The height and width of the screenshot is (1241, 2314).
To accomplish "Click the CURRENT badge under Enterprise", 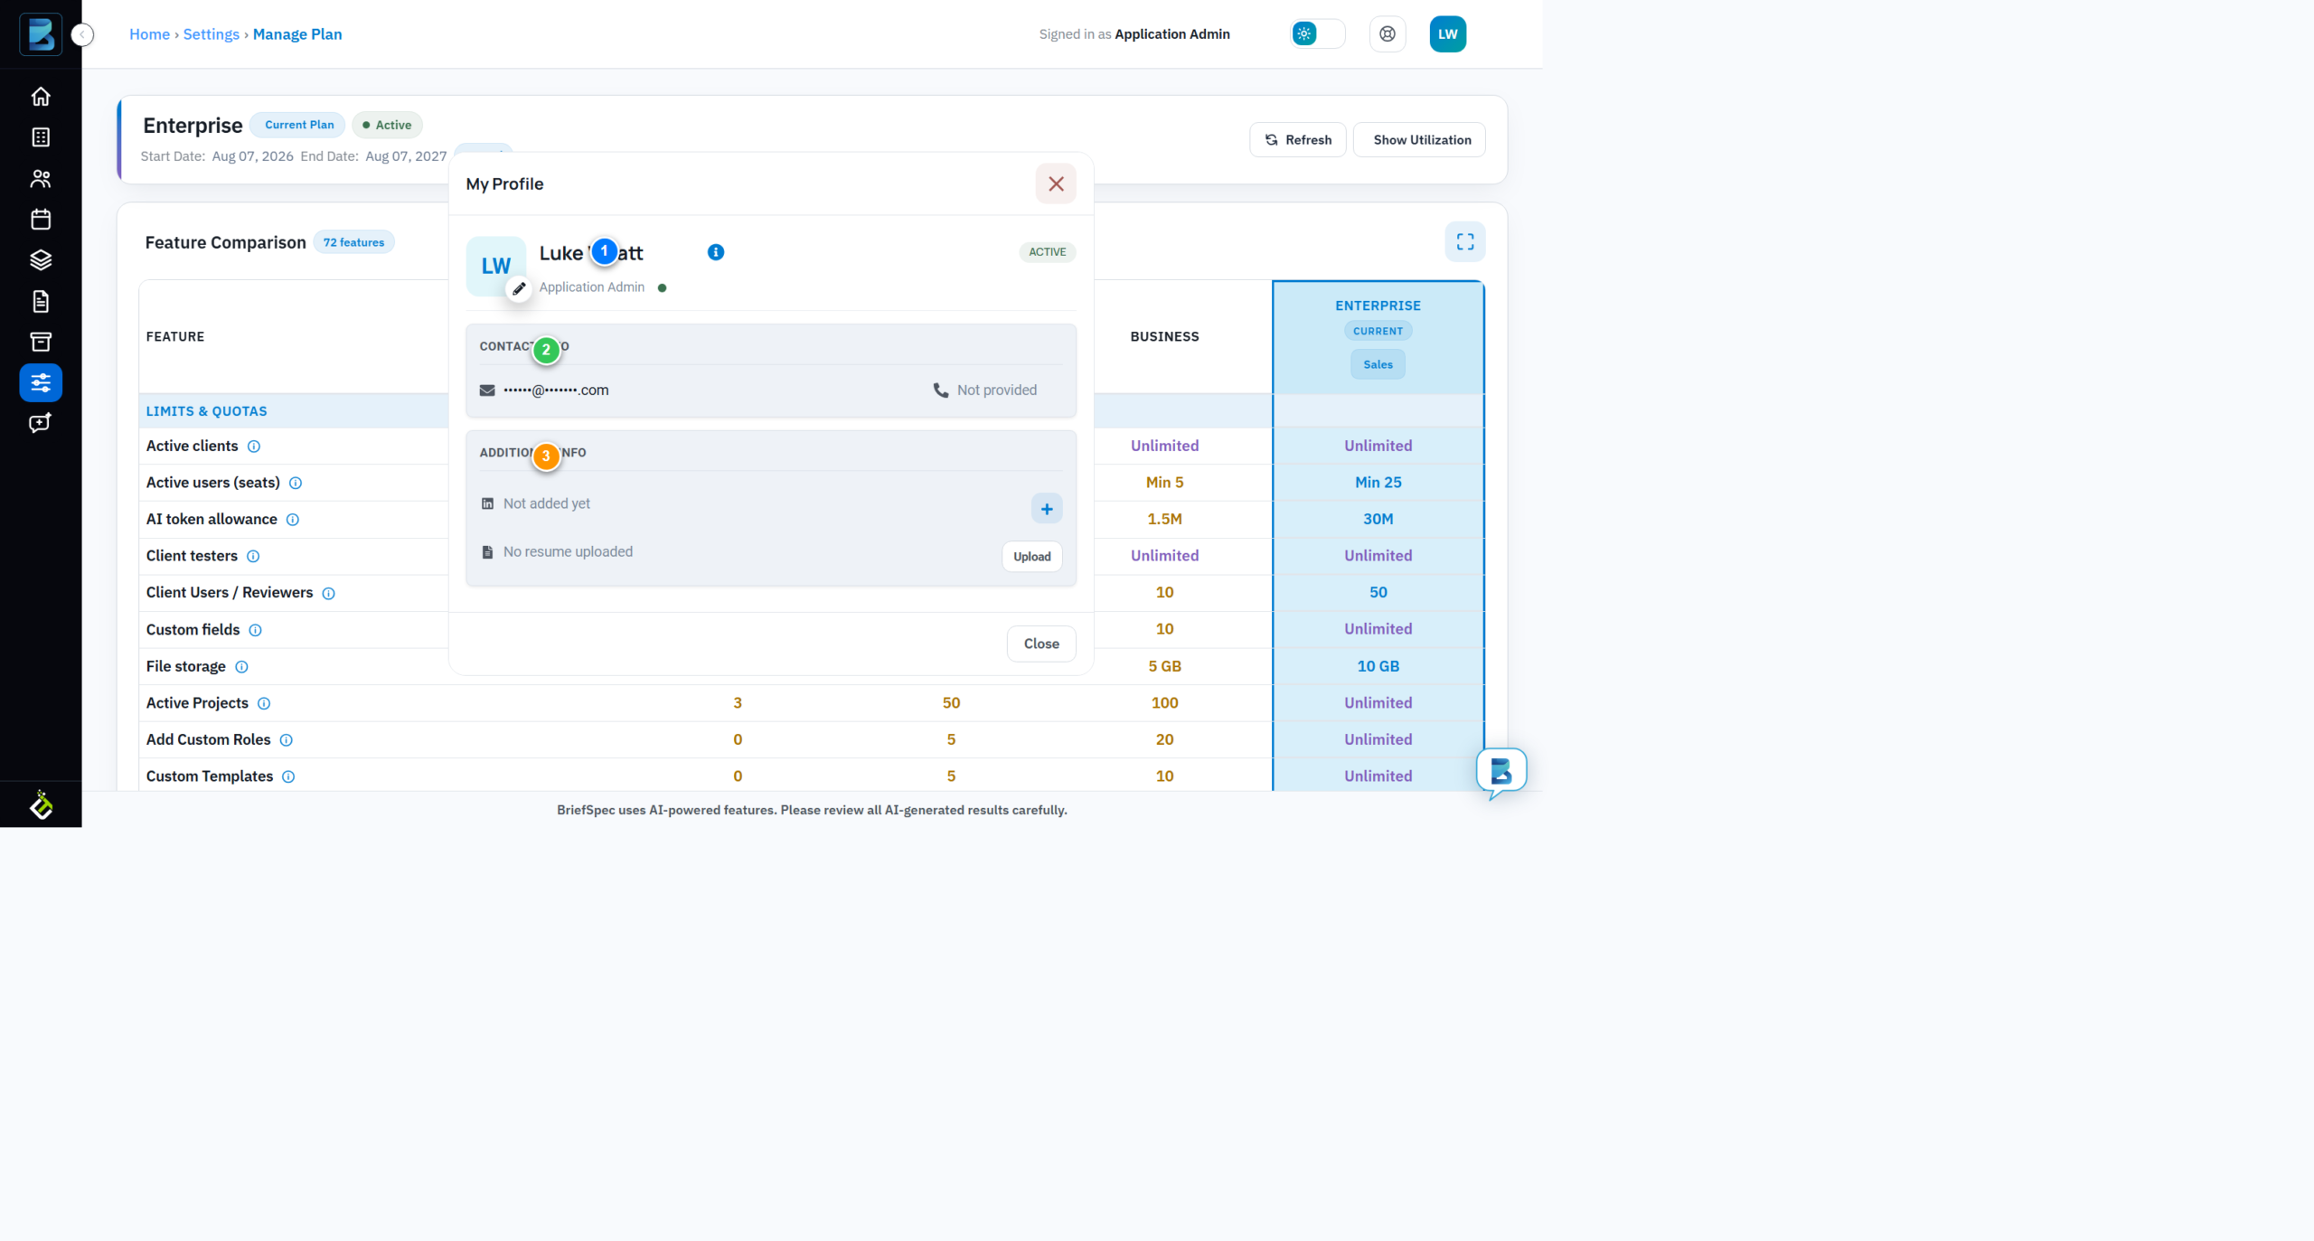I will point(1378,331).
